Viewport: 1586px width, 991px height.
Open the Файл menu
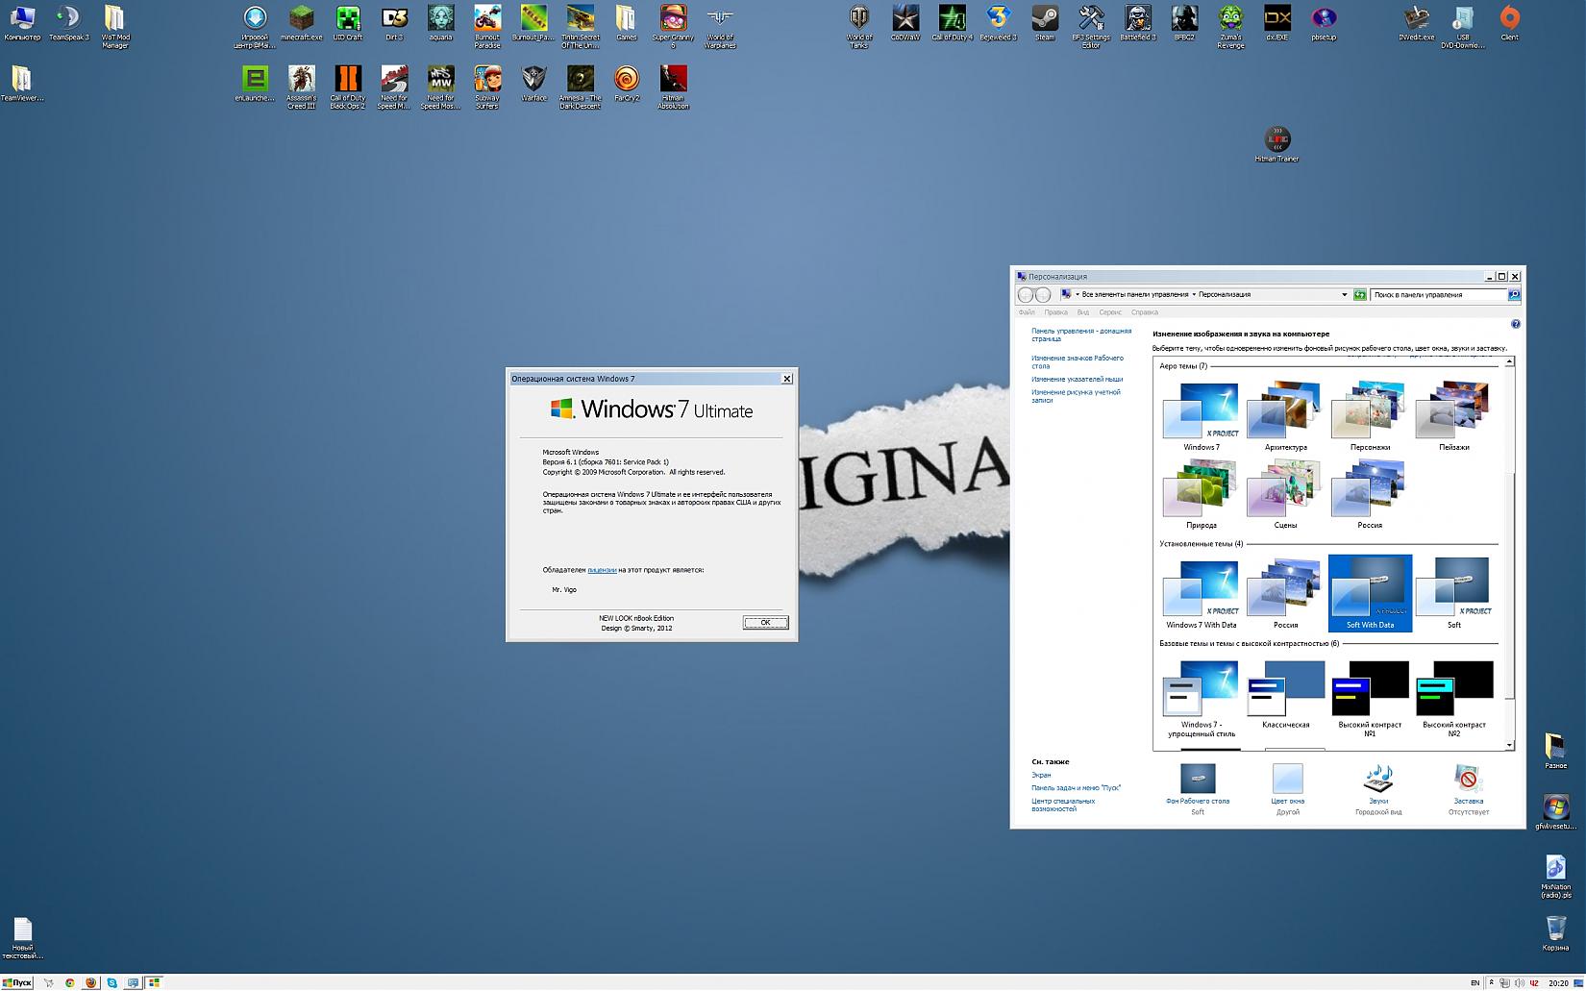[1027, 312]
